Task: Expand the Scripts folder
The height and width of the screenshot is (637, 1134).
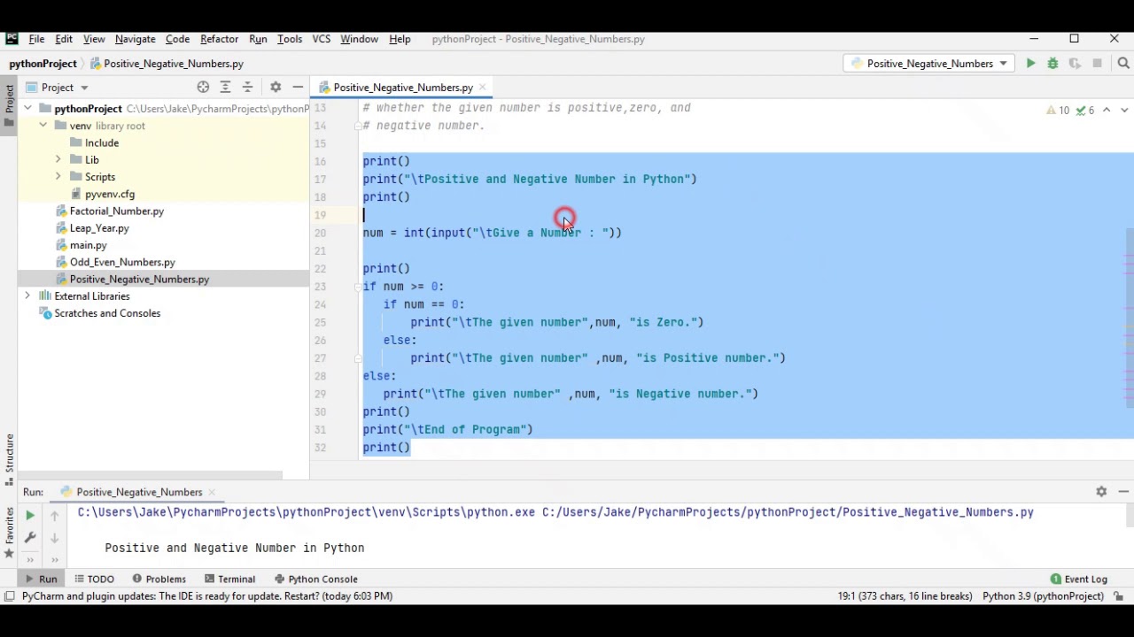Action: point(58,177)
